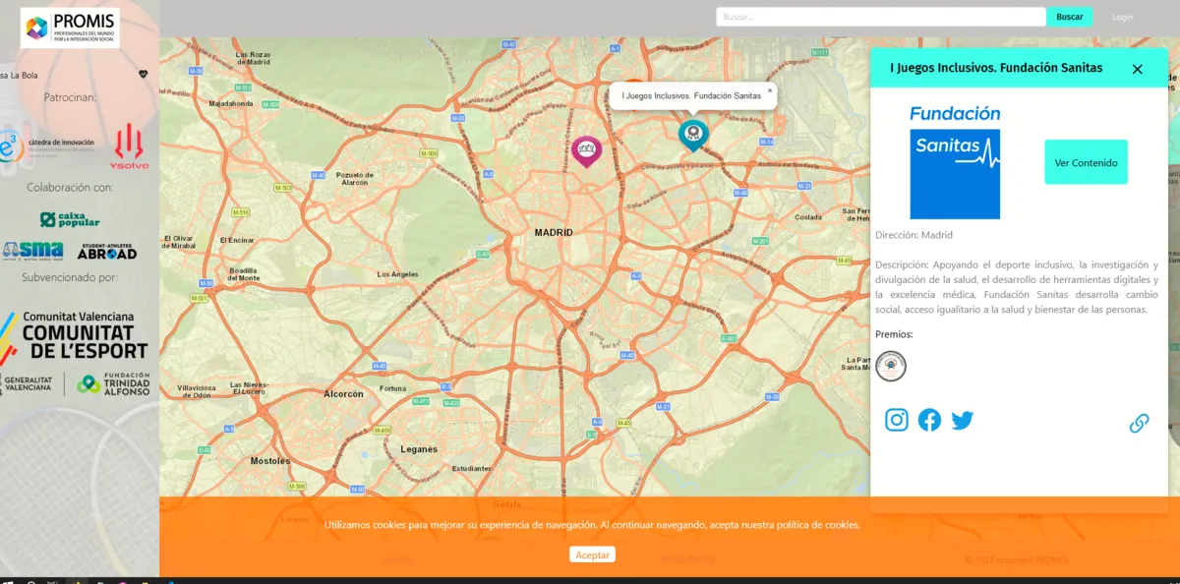This screenshot has width=1180, height=584.
Task: Click the Móstoles label on the map
Action: click(x=270, y=460)
